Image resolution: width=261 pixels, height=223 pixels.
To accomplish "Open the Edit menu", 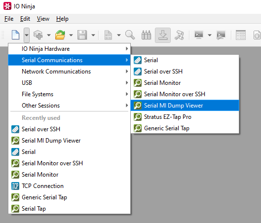I will [25, 19].
